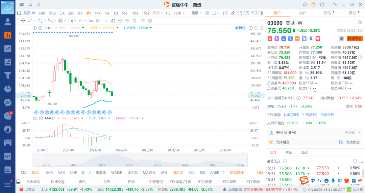Image resolution: width=365 pixels, height=193 pixels.
Task: Add to favorites with heart icon
Action: coord(318,39)
